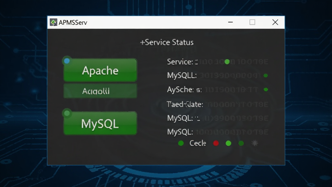332x187 pixels.
Task: Close the APMSServ window
Action: click(x=275, y=22)
